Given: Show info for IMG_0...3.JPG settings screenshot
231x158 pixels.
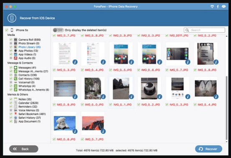Looking at the screenshot, I should (x=75, y=62).
